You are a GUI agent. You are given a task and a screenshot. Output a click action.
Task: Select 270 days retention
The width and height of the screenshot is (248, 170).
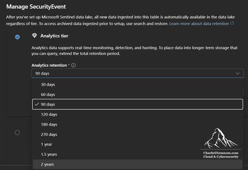tap(138, 135)
